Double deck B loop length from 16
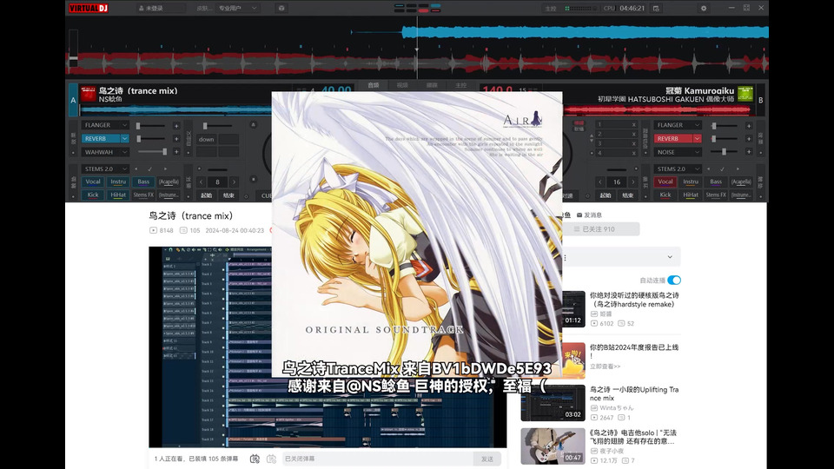This screenshot has width=834, height=469. [633, 182]
